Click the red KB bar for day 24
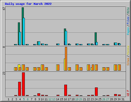The width and height of the screenshot is (131, 102). [x=96, y=92]
